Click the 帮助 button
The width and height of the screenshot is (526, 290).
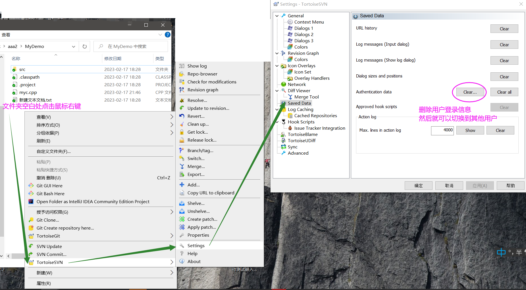point(510,186)
